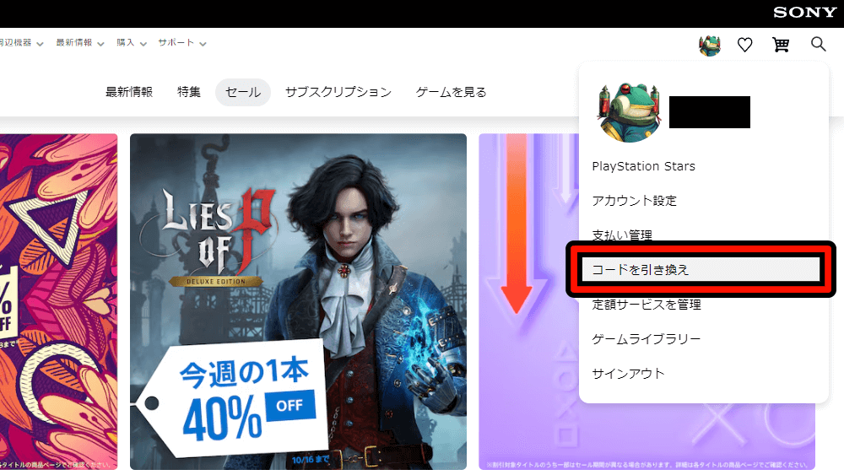Open the wishlist heart icon
Image resolution: width=844 pixels, height=475 pixels.
point(744,45)
